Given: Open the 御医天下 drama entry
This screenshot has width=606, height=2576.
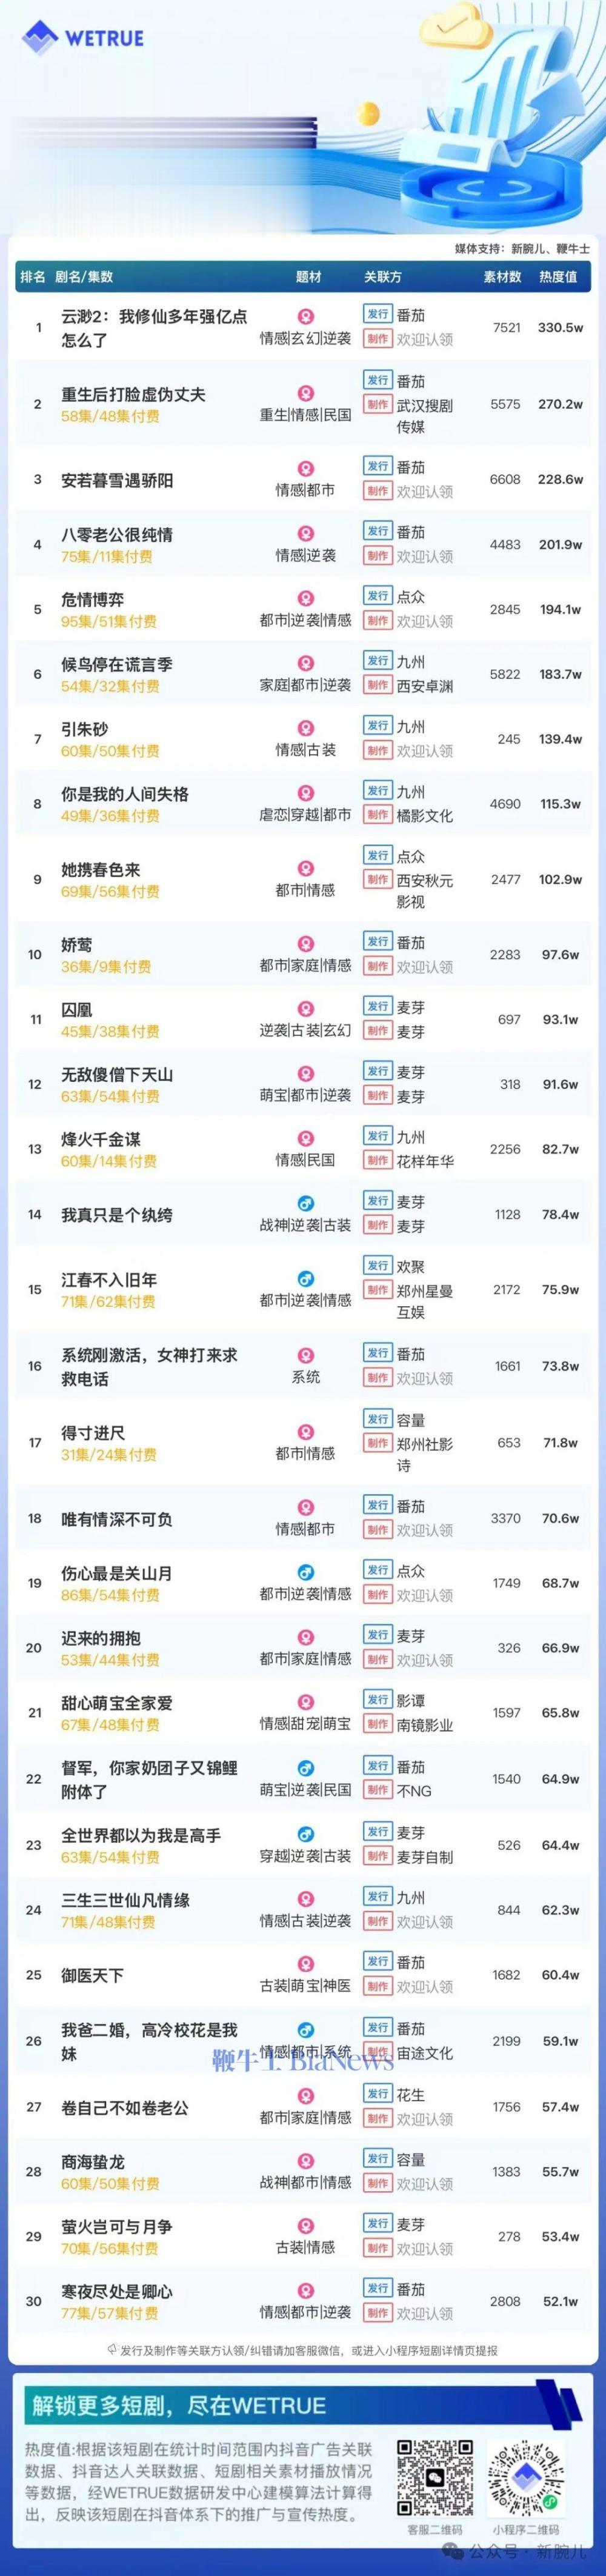Looking at the screenshot, I should 93,1974.
